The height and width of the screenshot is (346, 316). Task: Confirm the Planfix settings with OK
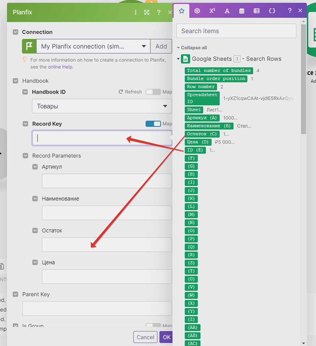click(x=166, y=337)
